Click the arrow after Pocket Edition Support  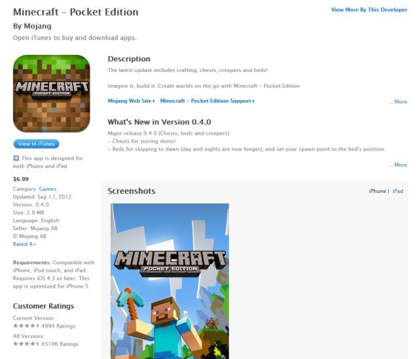pyautogui.click(x=253, y=101)
